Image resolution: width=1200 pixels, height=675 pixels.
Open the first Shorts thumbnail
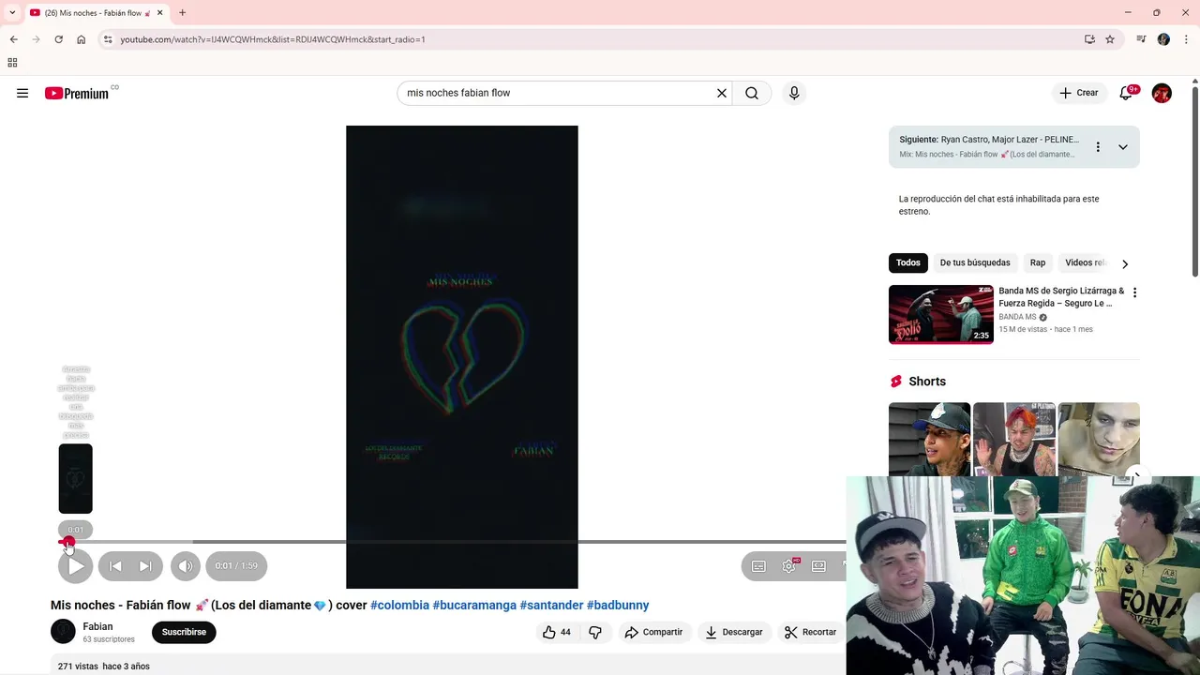click(929, 439)
